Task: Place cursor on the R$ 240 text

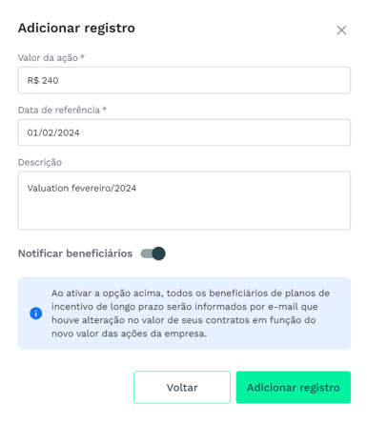Action: [43, 80]
